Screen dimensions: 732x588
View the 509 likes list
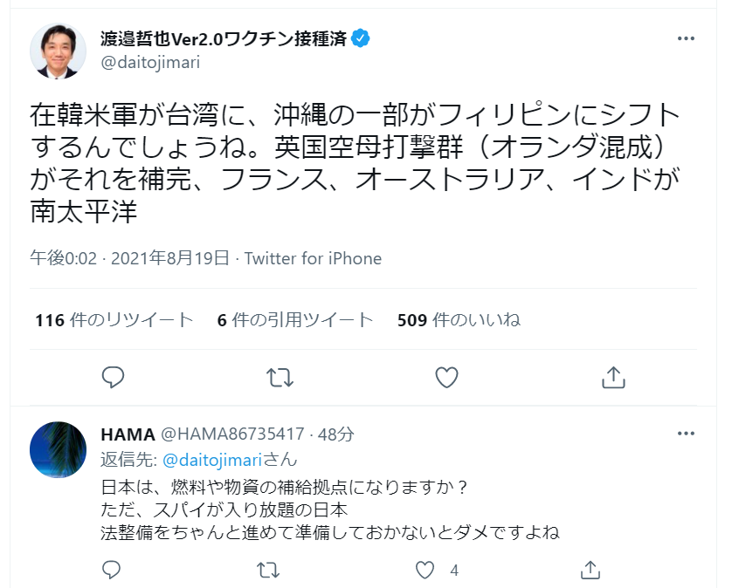(x=459, y=320)
